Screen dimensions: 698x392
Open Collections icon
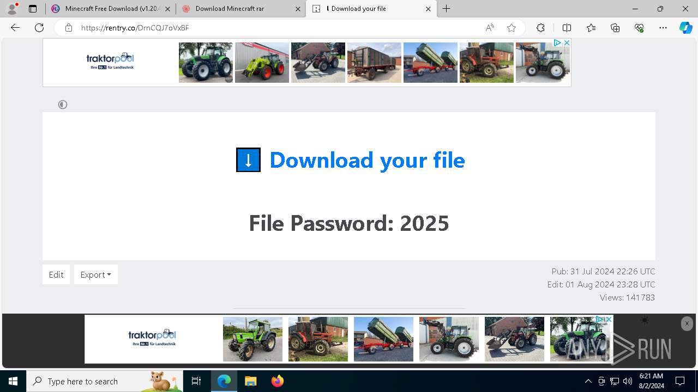point(615,28)
